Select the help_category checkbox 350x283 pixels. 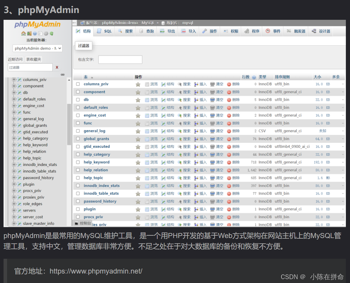point(78,154)
